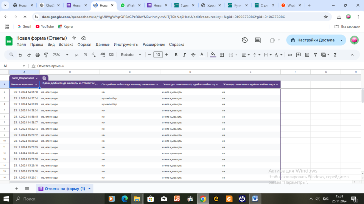Open version history clock icon

(245, 40)
